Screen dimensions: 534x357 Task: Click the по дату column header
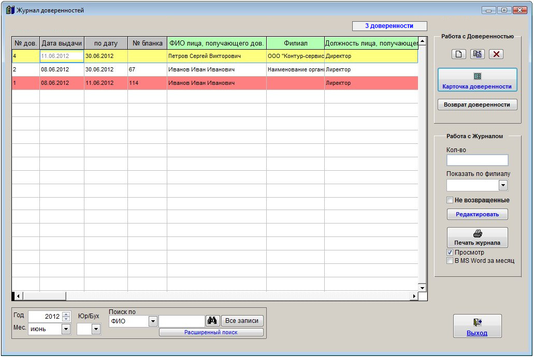tap(106, 43)
